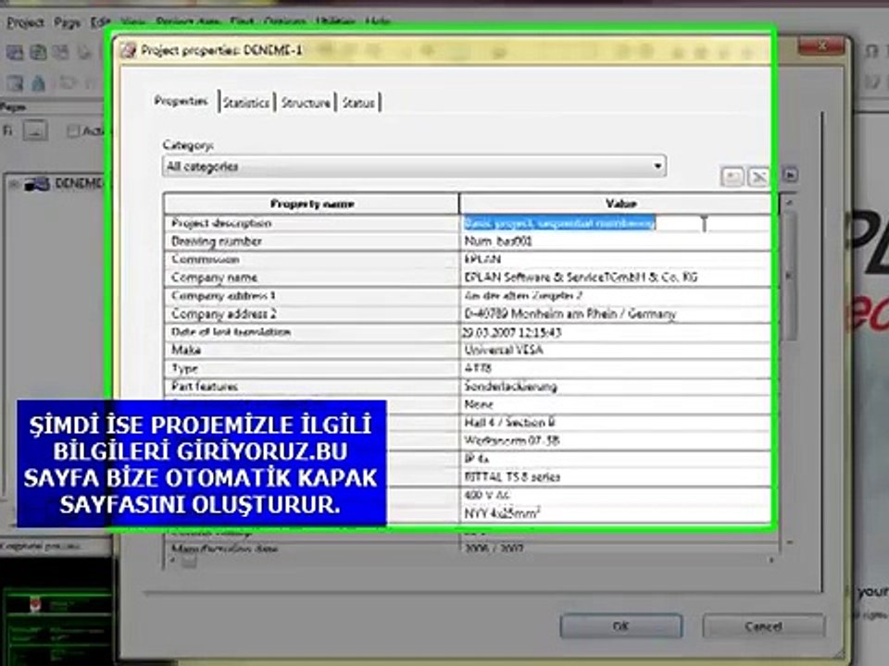The image size is (889, 666).
Task: Select the Company name value cell
Action: [615, 277]
